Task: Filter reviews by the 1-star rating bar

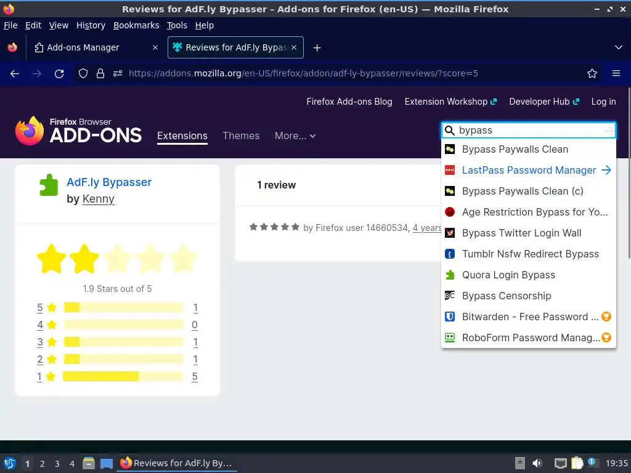Action: pyautogui.click(x=123, y=376)
